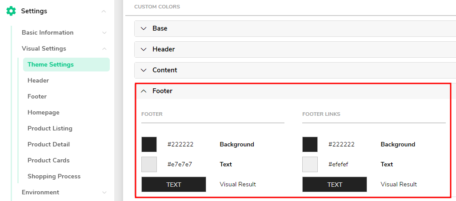Expand the Header colors accordion chevron

(144, 49)
